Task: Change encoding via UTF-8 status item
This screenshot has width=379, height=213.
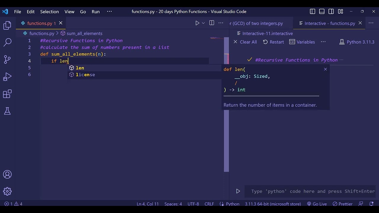Action: coord(193,204)
